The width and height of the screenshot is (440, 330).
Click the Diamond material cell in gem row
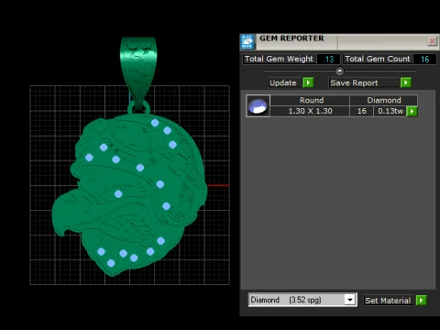coord(384,100)
